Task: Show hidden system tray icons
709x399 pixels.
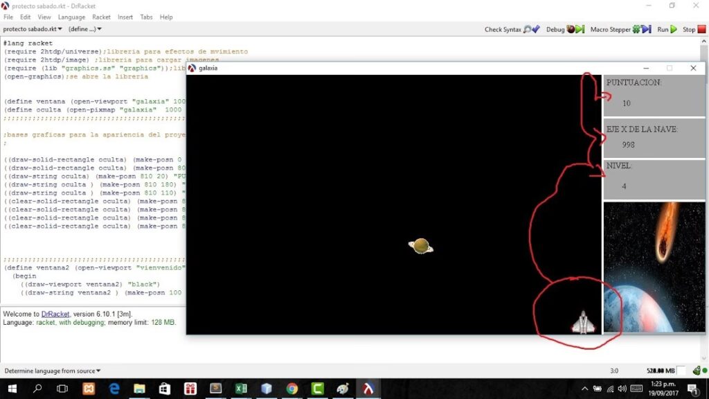Action: click(x=585, y=389)
